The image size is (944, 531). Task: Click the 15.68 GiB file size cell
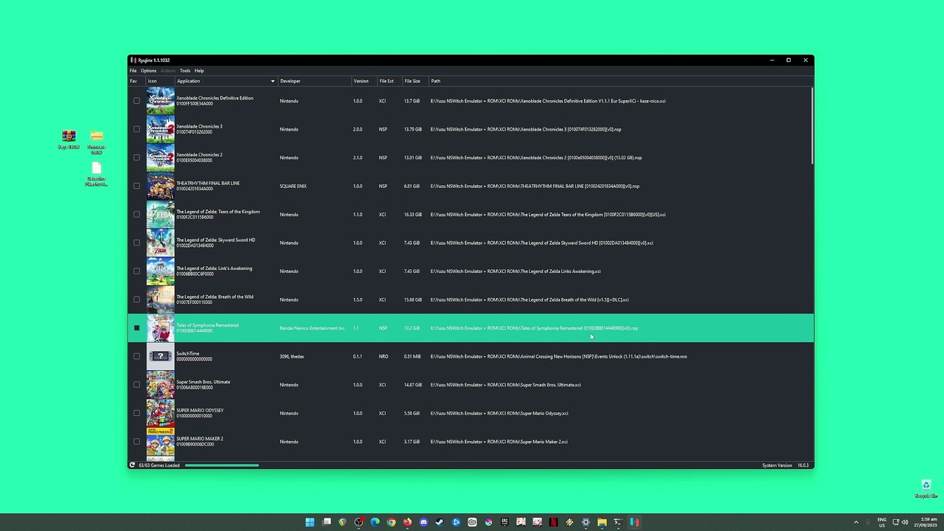pos(413,299)
